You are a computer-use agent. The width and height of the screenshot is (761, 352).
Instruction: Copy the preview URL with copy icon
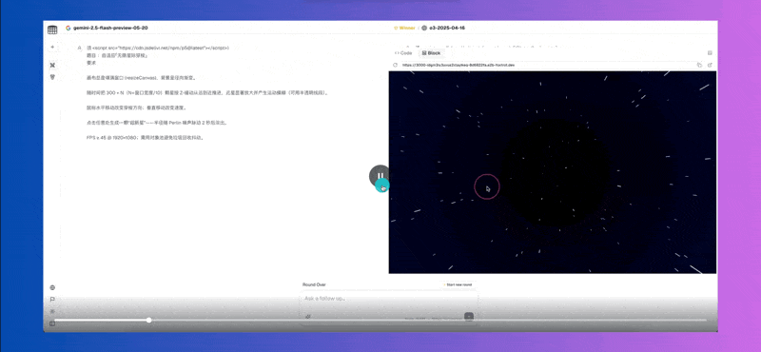coord(699,65)
